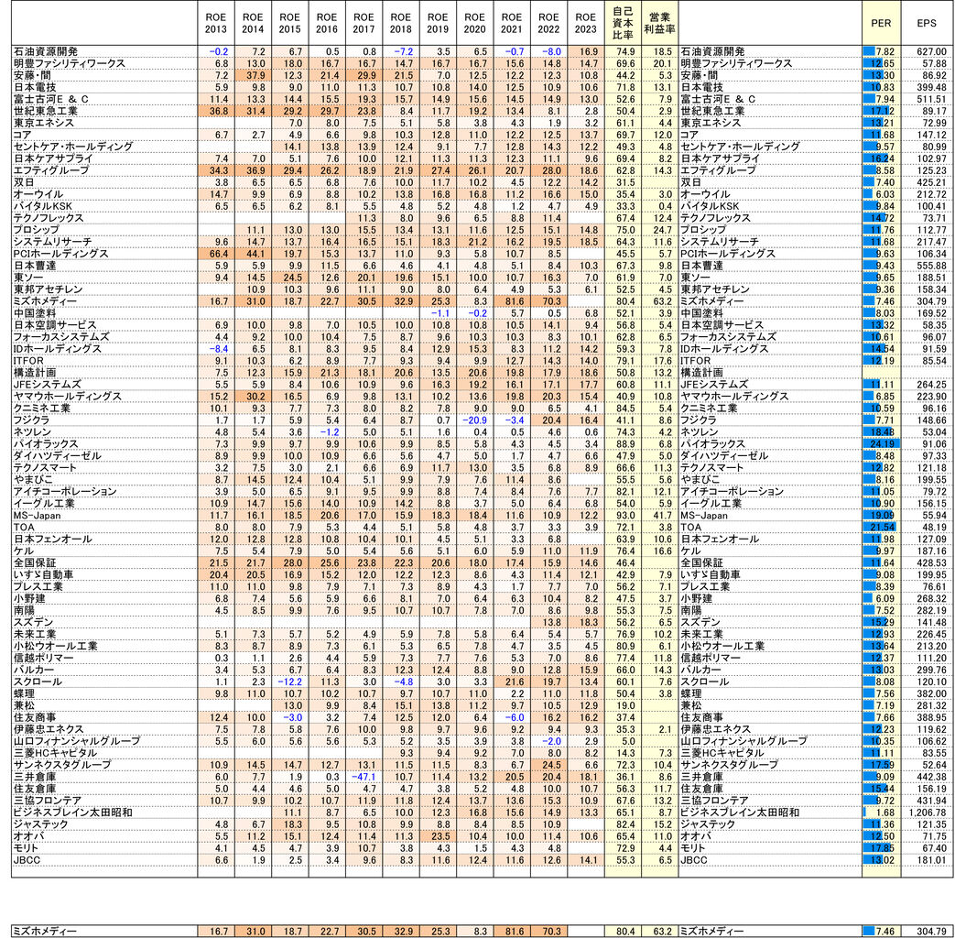
Task: Select the ROE 2023 column header
Action: 585,23
